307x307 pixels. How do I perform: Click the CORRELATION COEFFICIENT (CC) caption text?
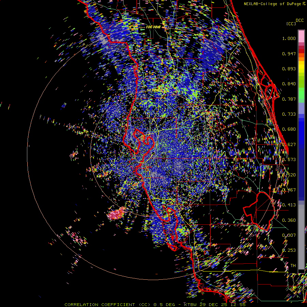(107, 305)
